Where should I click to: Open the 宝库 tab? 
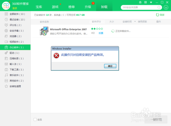tap(39, 7)
